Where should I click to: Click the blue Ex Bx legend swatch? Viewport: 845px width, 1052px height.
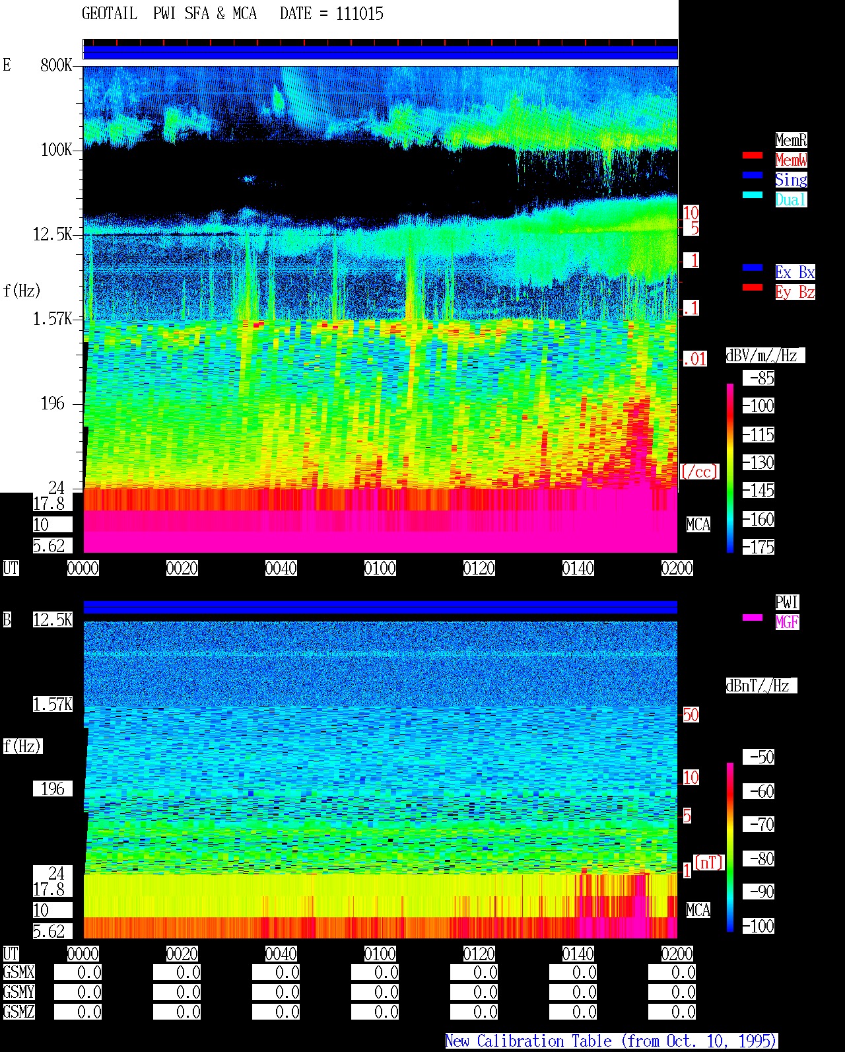click(x=753, y=268)
